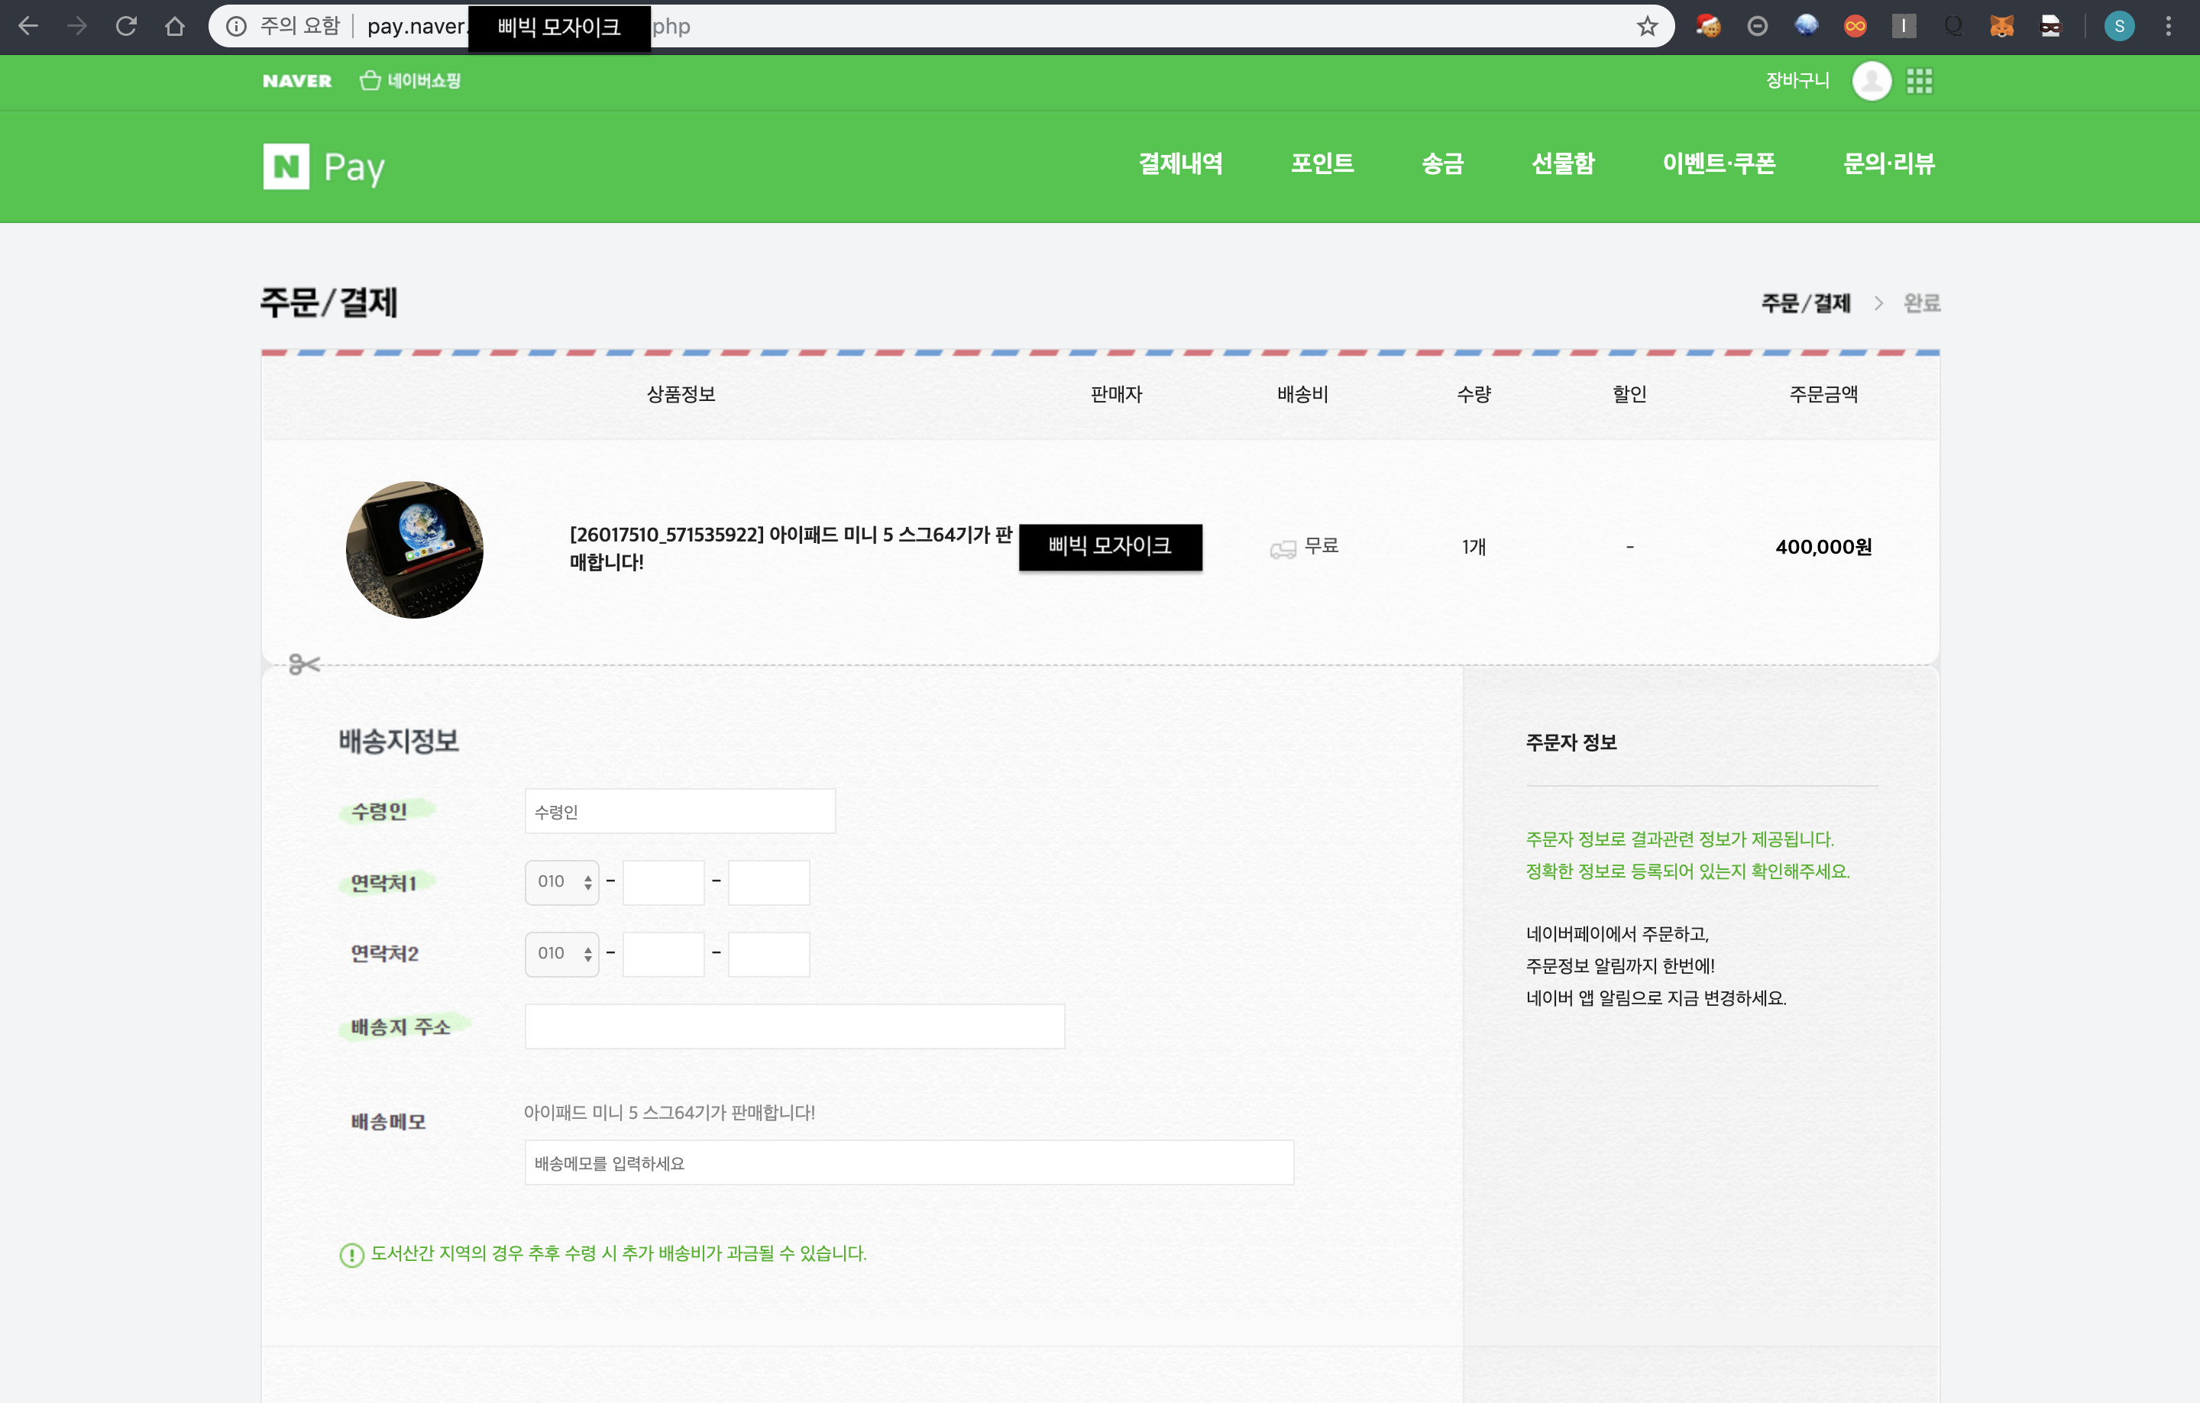Click the browser forward arrow

point(78,27)
